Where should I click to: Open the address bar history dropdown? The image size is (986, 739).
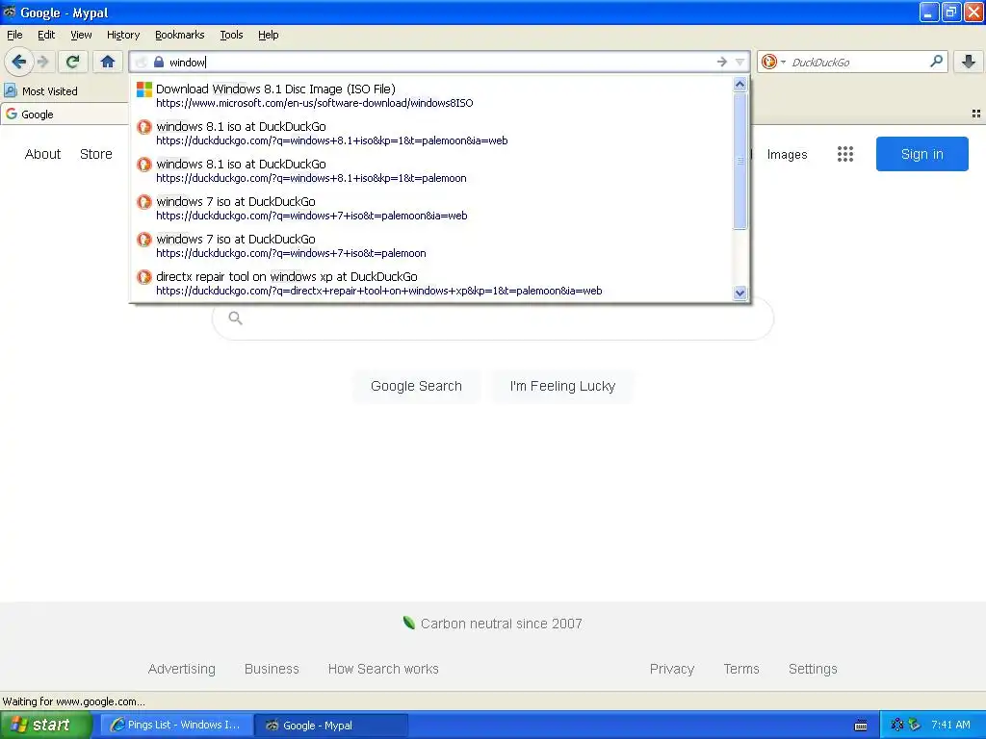click(740, 62)
